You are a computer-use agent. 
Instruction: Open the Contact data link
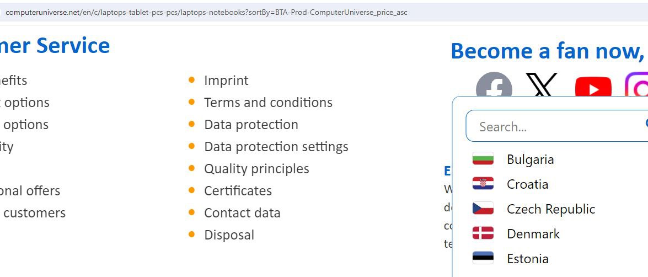242,213
